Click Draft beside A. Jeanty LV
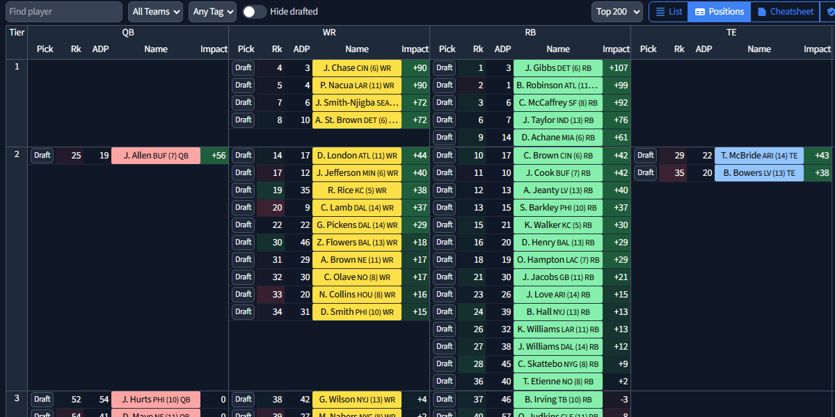Screen dimensions: 835x417 tap(445, 190)
